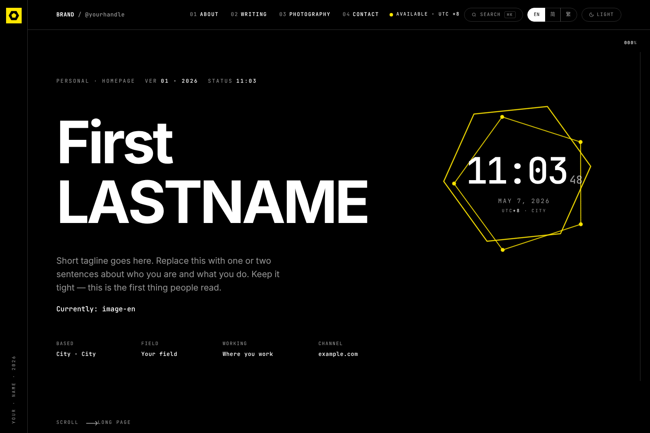The width and height of the screenshot is (650, 433).
Task: Click the rotating hexagon clock graphic
Action: [x=517, y=178]
